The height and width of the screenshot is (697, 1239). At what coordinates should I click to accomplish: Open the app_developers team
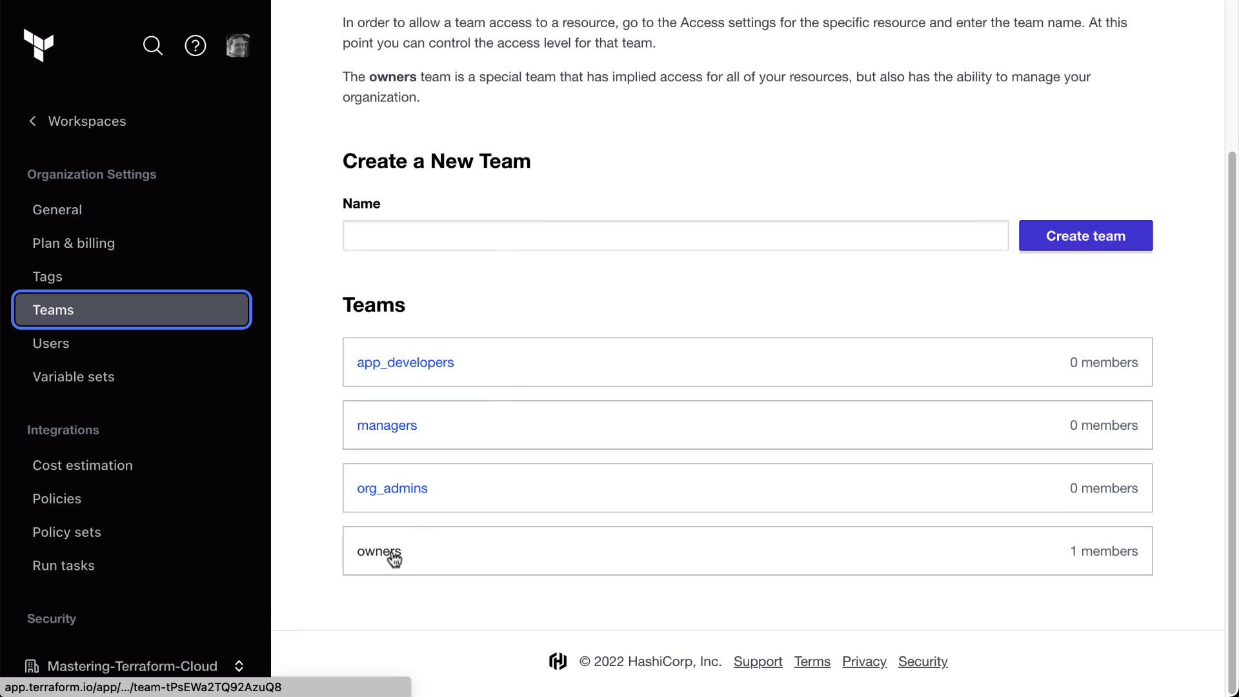tap(405, 363)
